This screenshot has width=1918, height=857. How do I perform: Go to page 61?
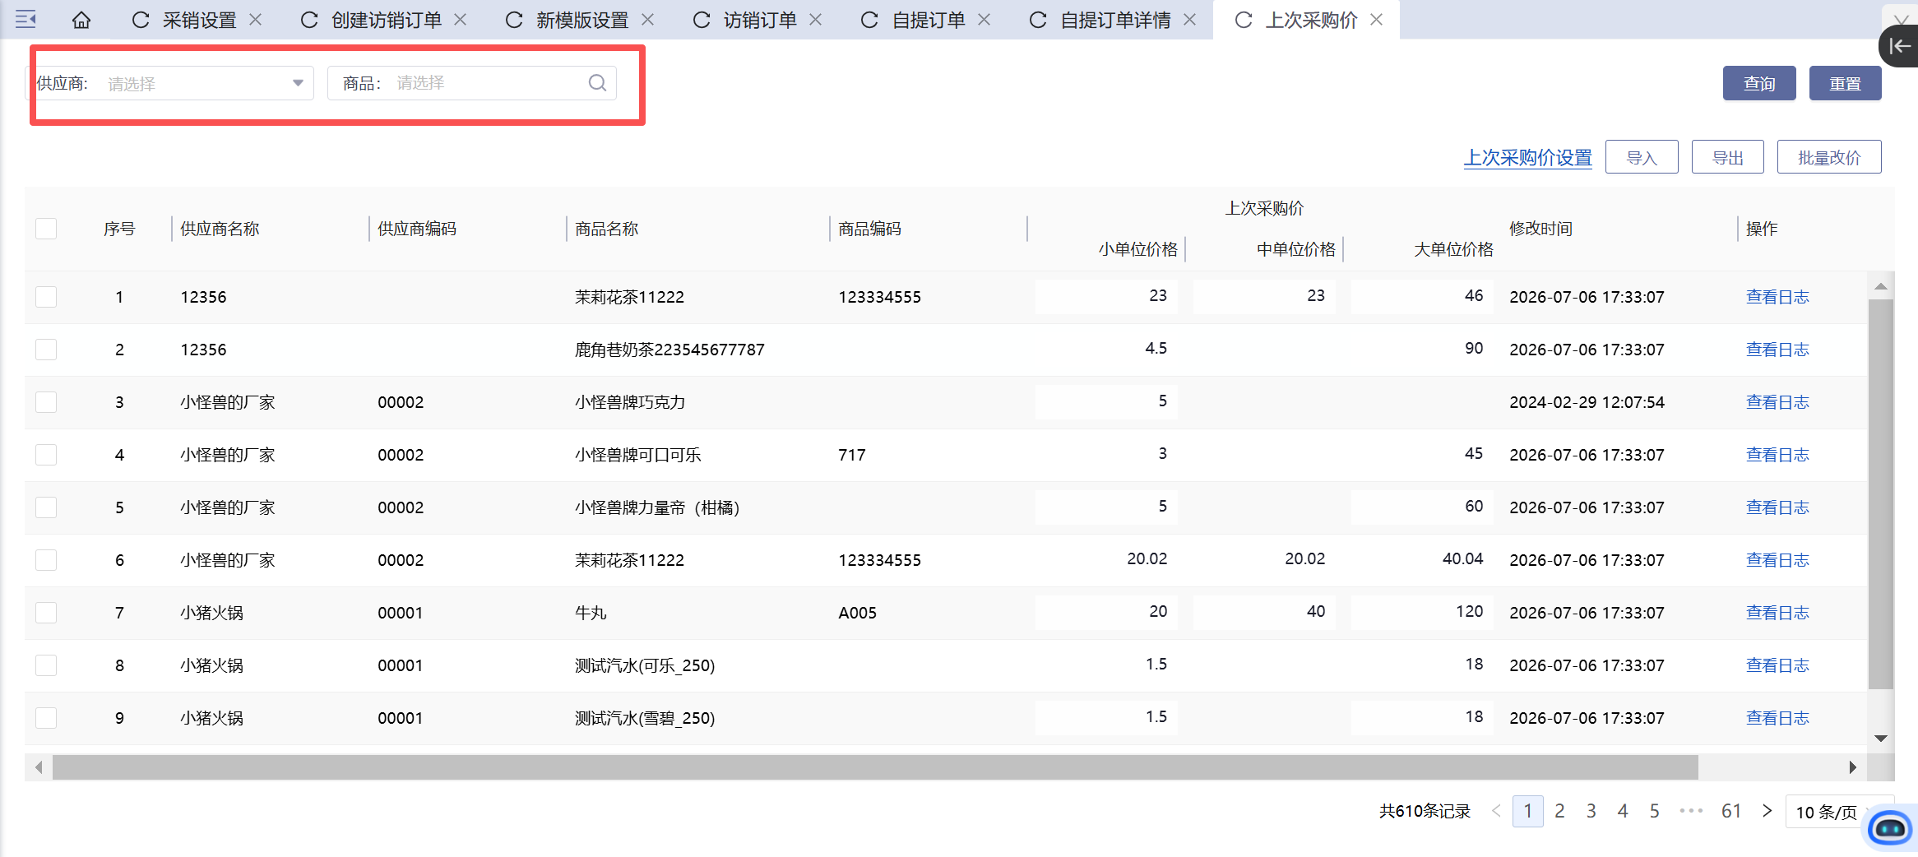pyautogui.click(x=1731, y=811)
